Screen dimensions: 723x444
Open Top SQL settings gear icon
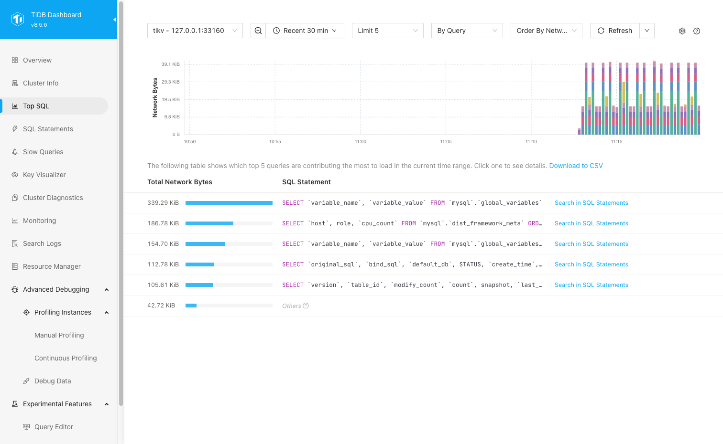682,31
